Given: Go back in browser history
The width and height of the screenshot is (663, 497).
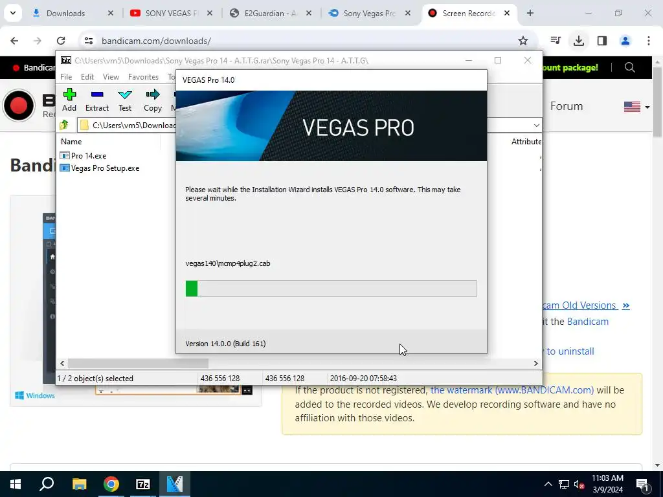Looking at the screenshot, I should tap(14, 41).
